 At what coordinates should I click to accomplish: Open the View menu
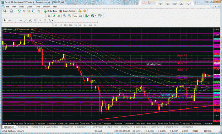point(14,6)
